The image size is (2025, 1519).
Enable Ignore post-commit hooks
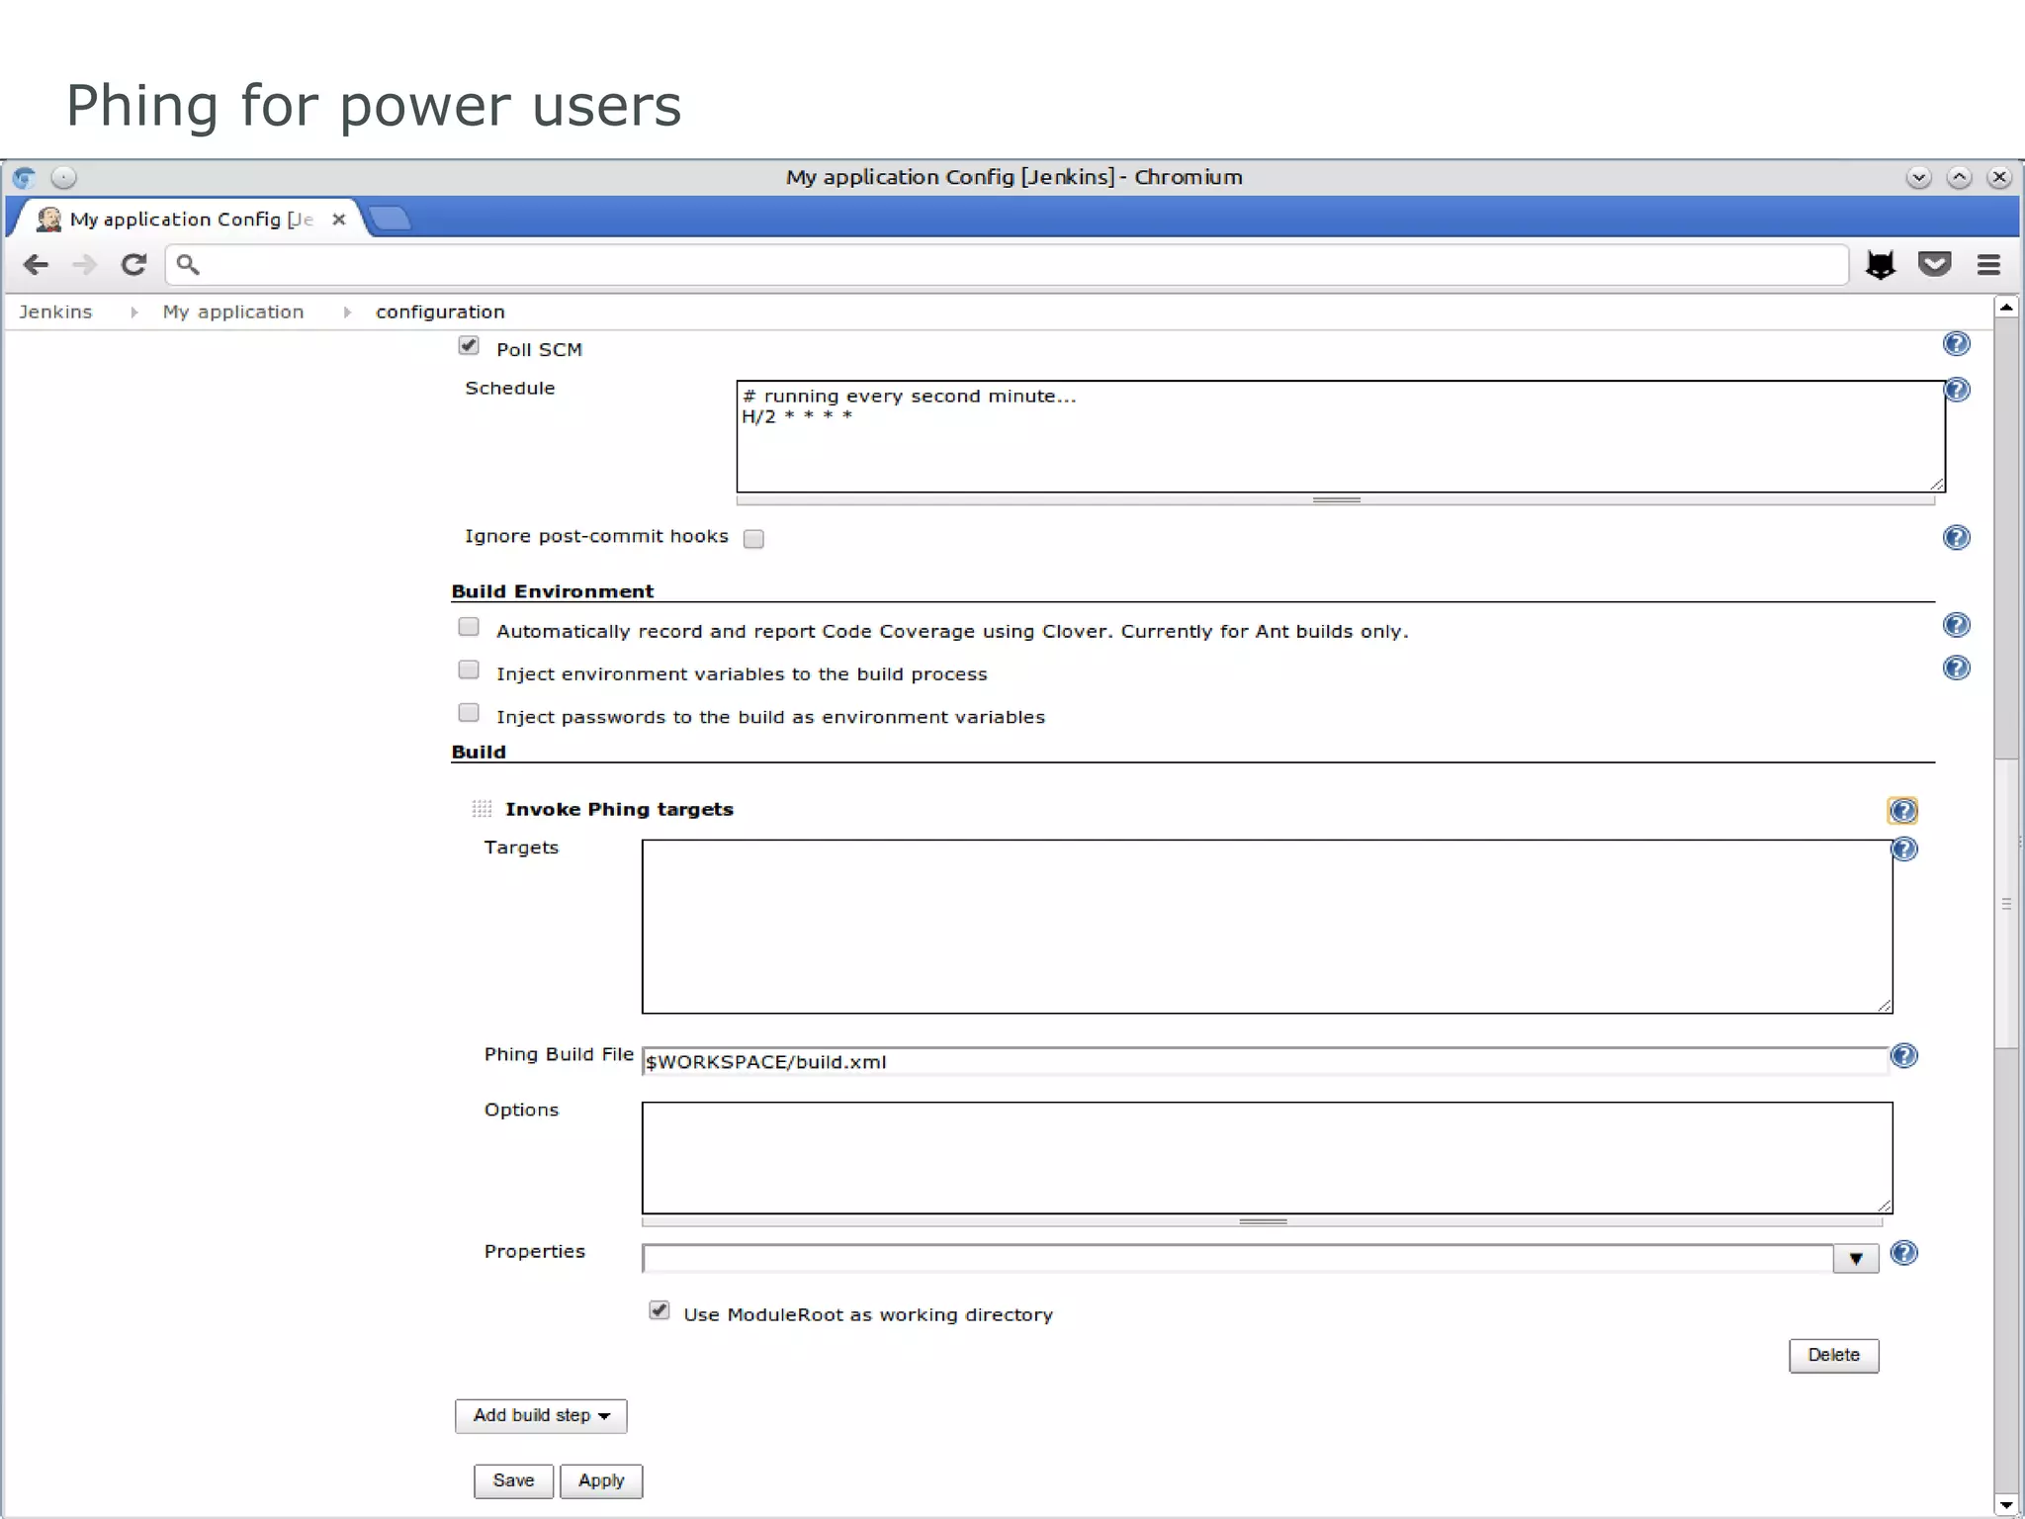click(x=753, y=539)
